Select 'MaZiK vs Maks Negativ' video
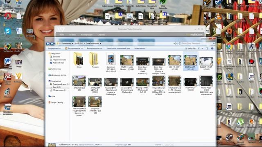The height and width of the screenshot is (147, 262). [x=127, y=62]
